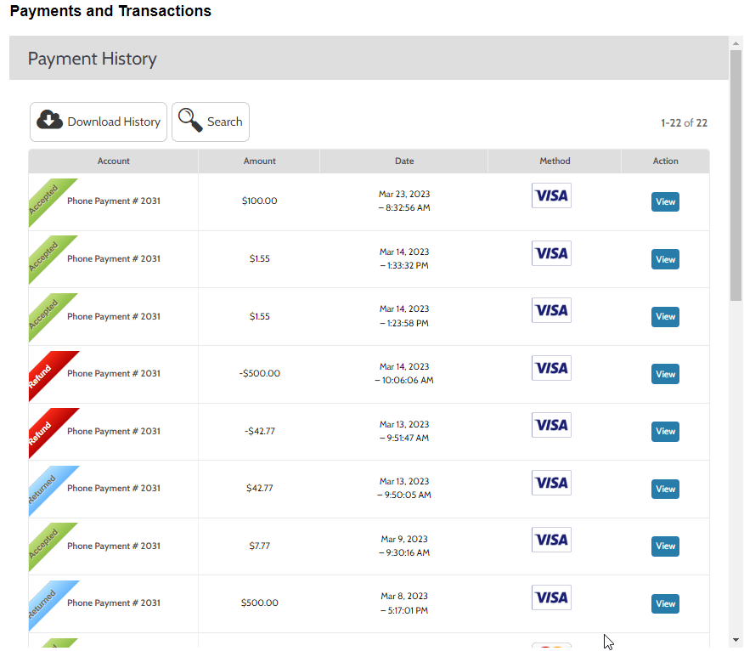View the $500.00 returned payment from Mar 8
This screenshot has height=651, width=744.
(x=665, y=603)
